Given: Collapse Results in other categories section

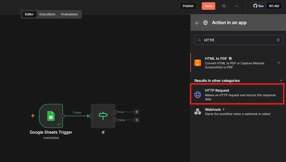Looking at the screenshot, I should click(281, 80).
